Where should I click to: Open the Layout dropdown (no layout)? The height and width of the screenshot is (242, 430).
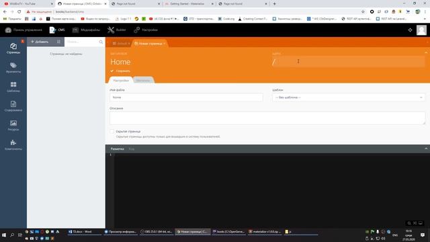(x=349, y=97)
